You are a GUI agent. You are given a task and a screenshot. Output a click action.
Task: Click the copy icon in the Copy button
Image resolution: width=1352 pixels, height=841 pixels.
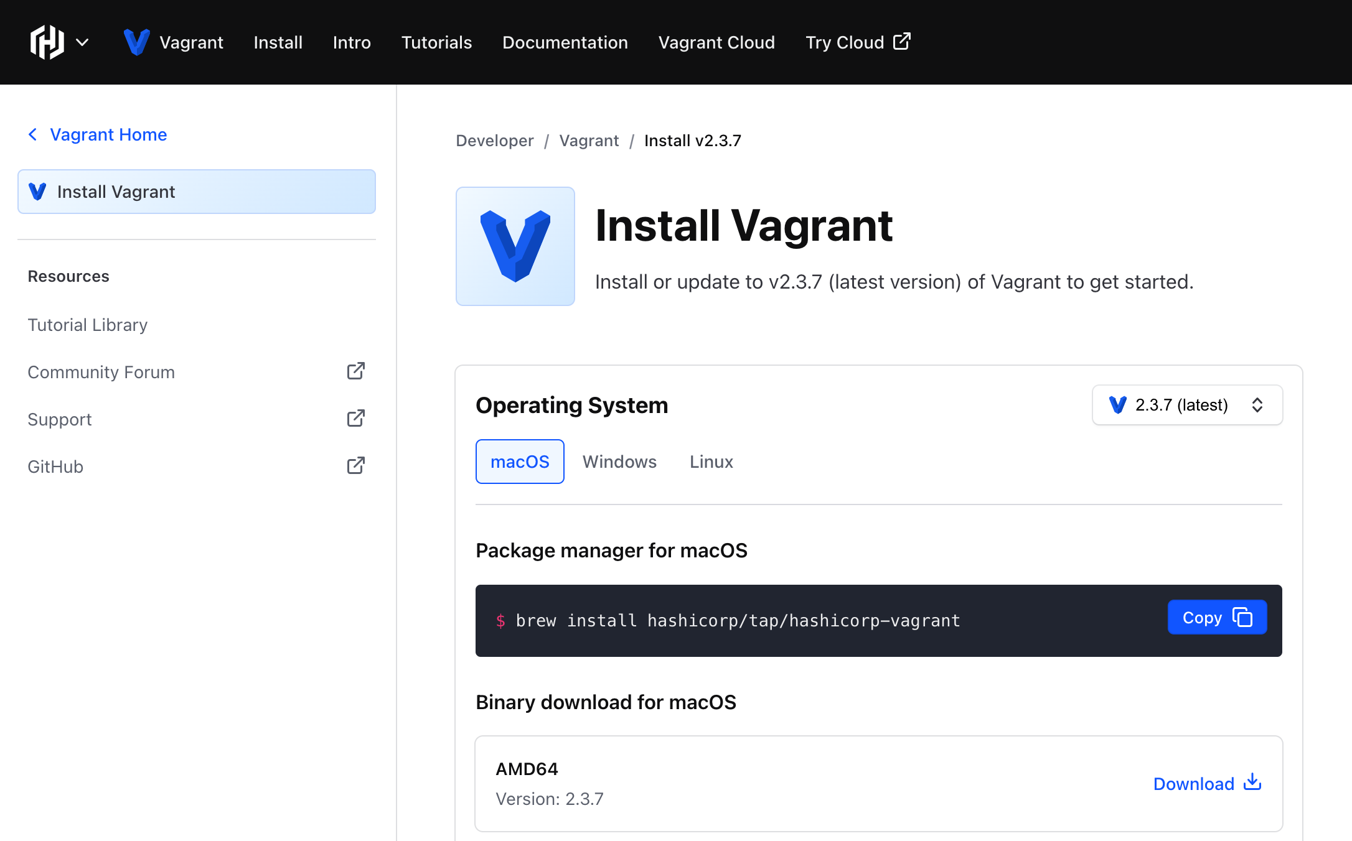coord(1242,617)
